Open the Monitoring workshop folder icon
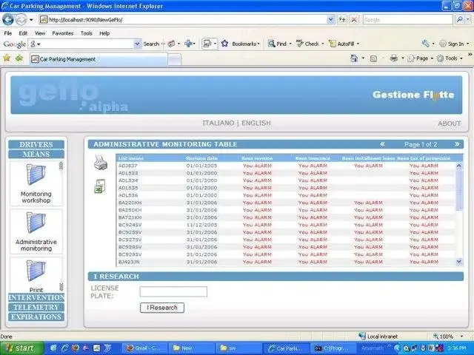Viewport: 474px width, 355px height. click(x=36, y=175)
